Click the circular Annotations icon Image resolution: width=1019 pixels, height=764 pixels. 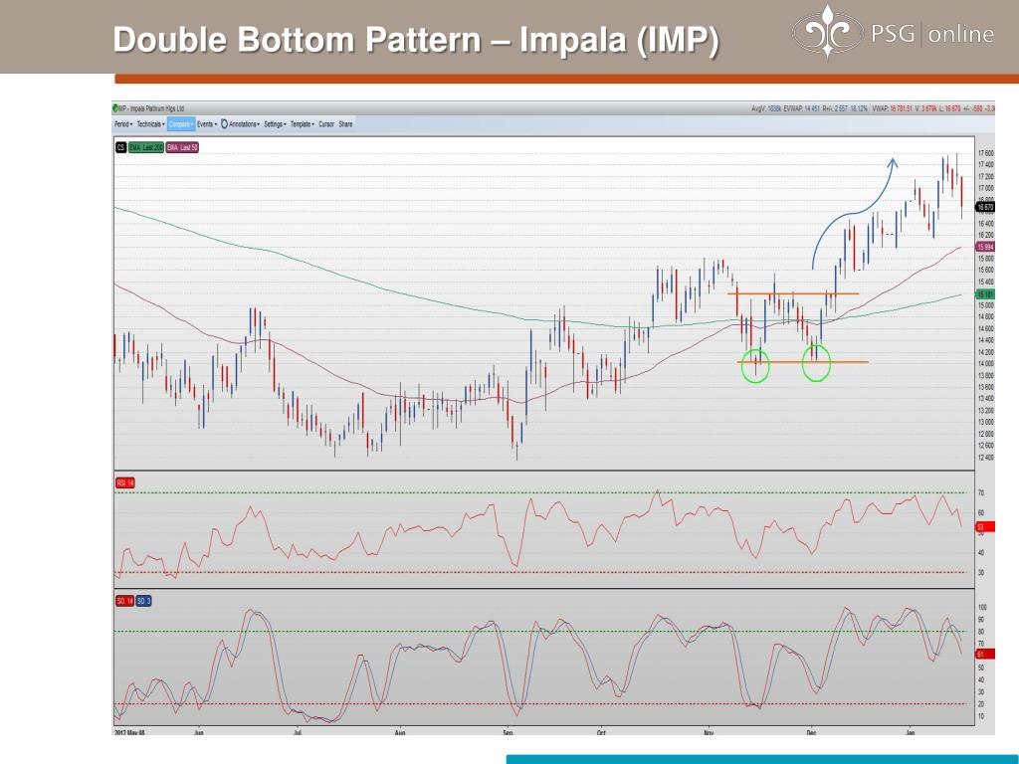coord(224,124)
